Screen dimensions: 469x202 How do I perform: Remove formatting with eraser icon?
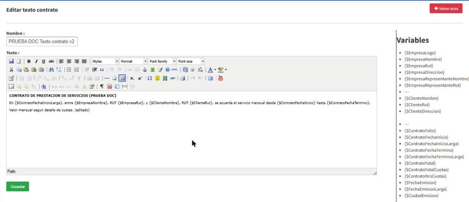pyautogui.click(x=115, y=78)
